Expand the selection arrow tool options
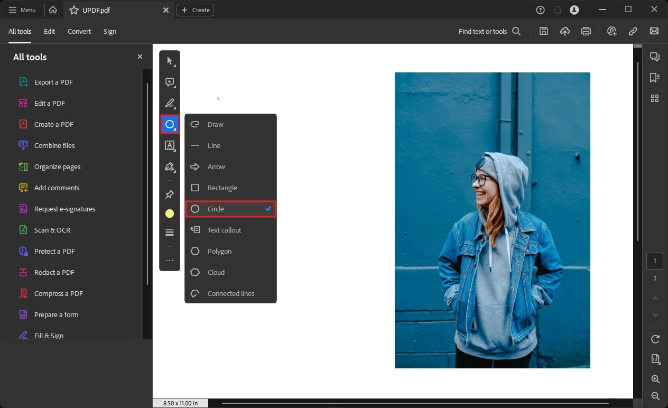Viewport: 668px width, 408px height. (x=170, y=61)
